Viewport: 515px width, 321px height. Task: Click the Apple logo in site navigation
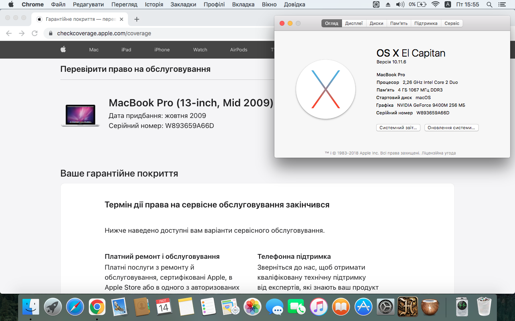[x=63, y=49]
